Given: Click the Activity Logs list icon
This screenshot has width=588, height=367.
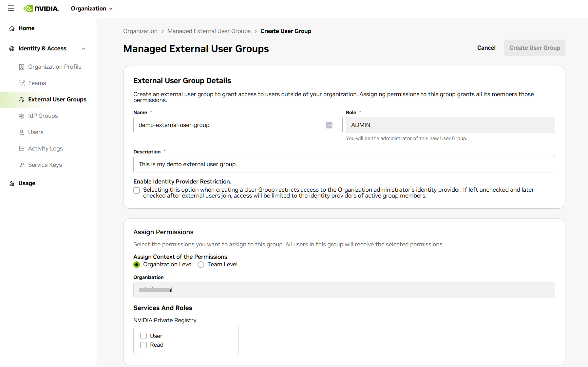Looking at the screenshot, I should click(x=22, y=149).
